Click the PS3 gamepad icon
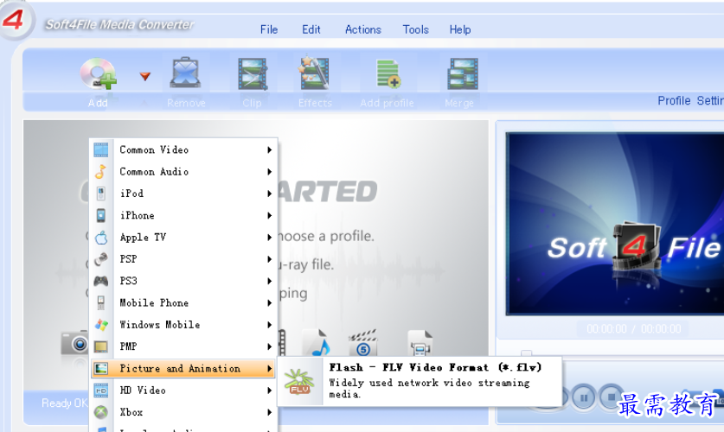Screen dimensions: 724x432 [100, 281]
